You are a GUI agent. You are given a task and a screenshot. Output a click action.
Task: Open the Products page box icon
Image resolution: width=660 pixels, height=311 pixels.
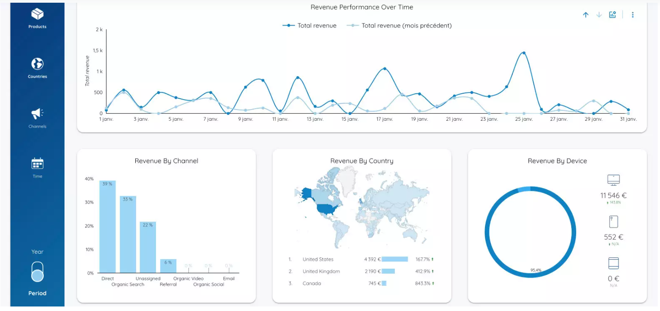pos(37,14)
